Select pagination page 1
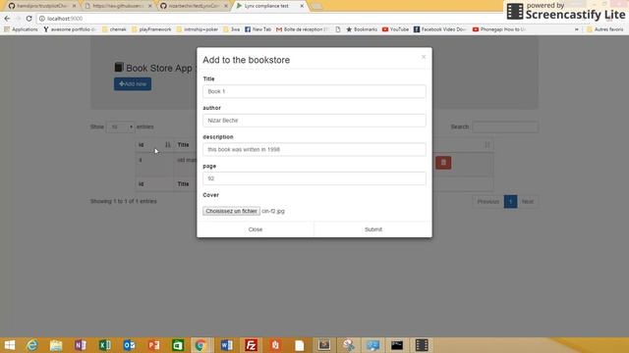 point(511,202)
